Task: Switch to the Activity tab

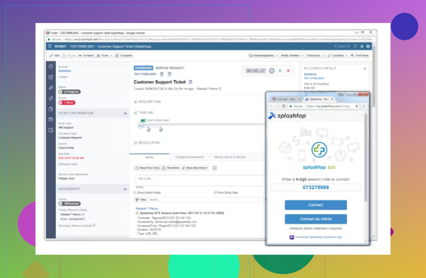Action: point(149,157)
